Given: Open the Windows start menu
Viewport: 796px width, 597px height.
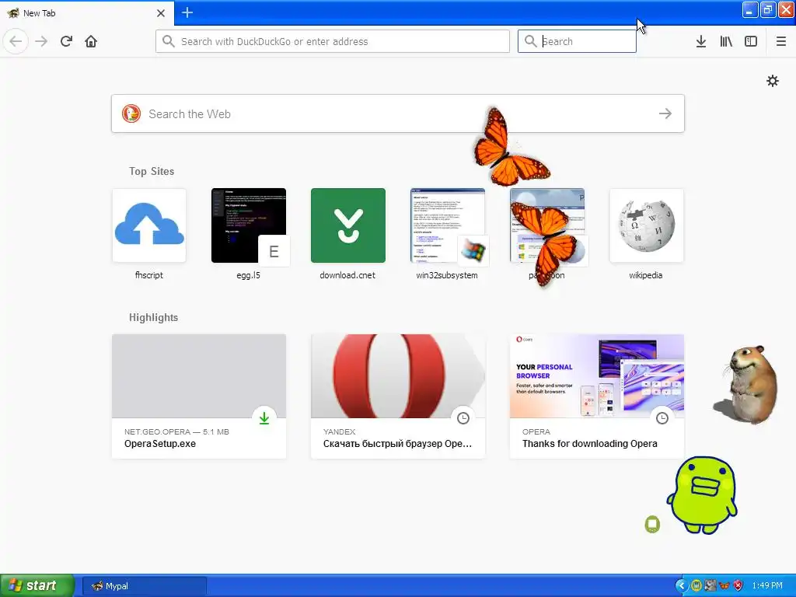Looking at the screenshot, I should (37, 585).
